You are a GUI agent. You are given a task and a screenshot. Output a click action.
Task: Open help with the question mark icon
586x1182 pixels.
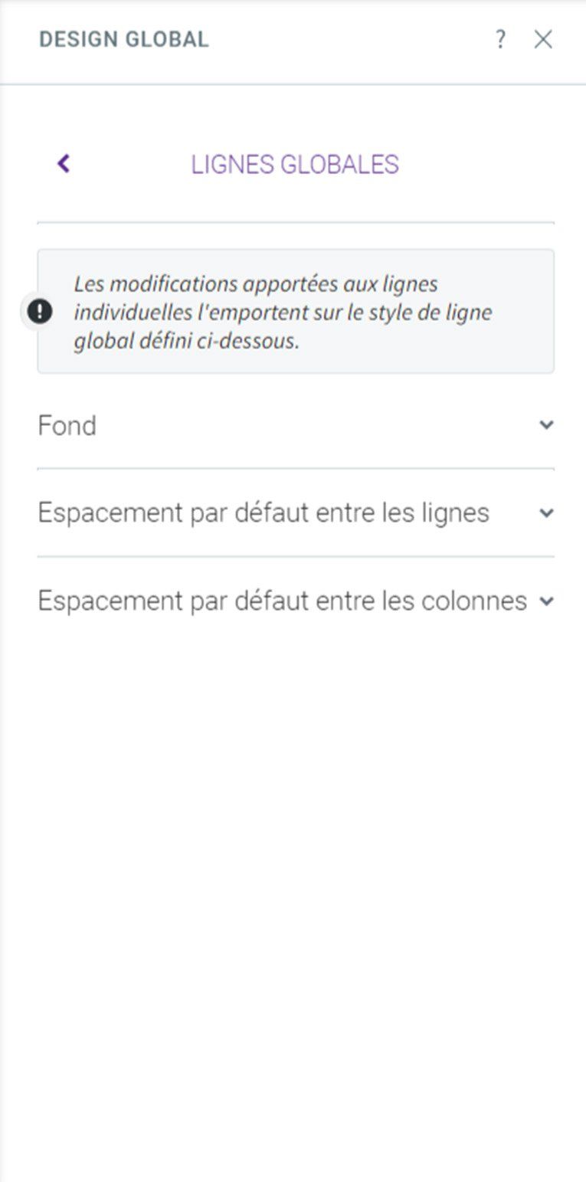click(500, 39)
